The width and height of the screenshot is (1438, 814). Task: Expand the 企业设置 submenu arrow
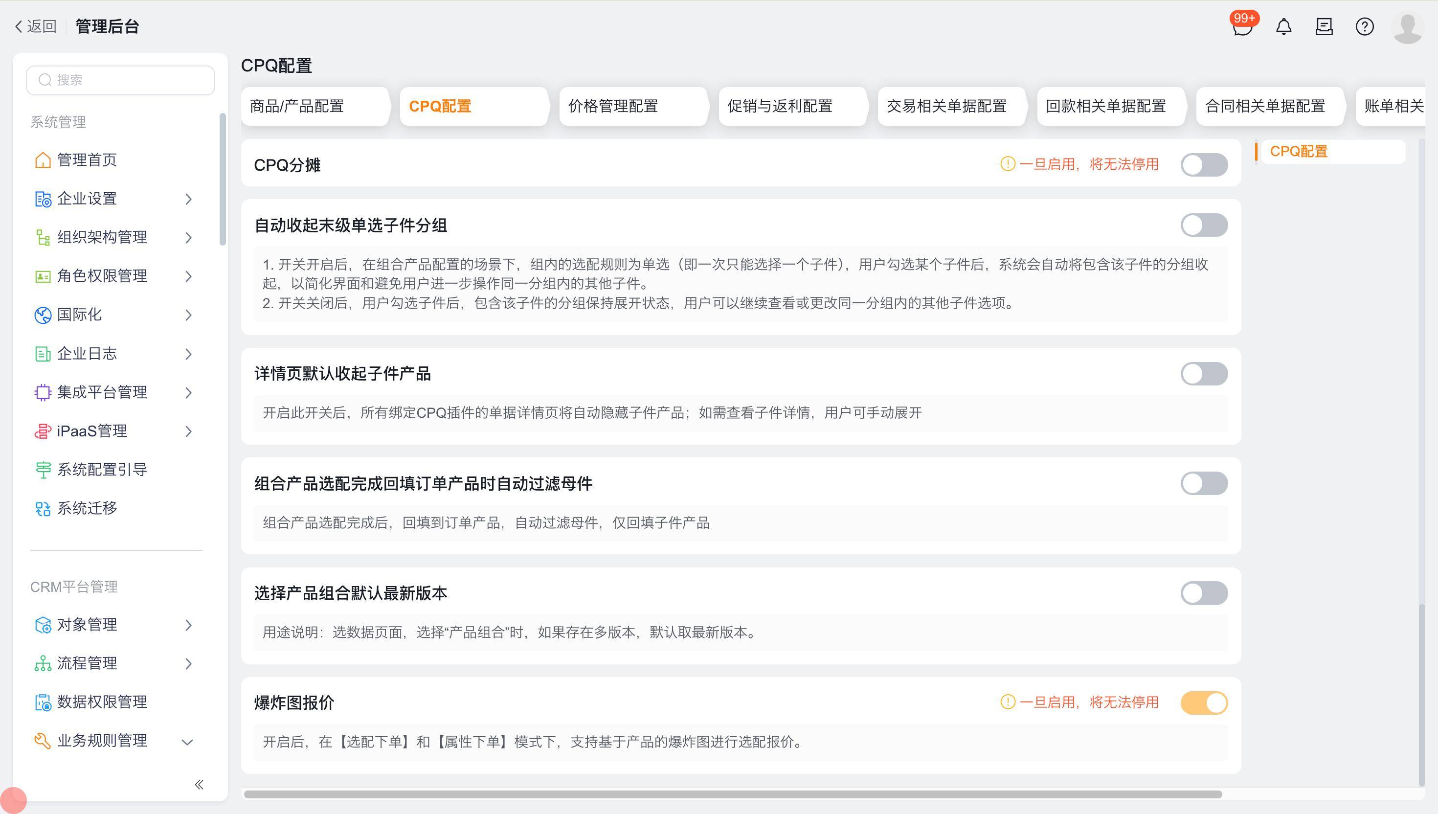(x=188, y=199)
